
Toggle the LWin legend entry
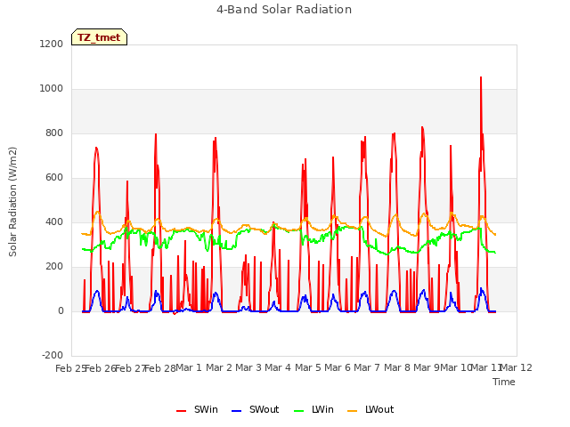[313, 409]
